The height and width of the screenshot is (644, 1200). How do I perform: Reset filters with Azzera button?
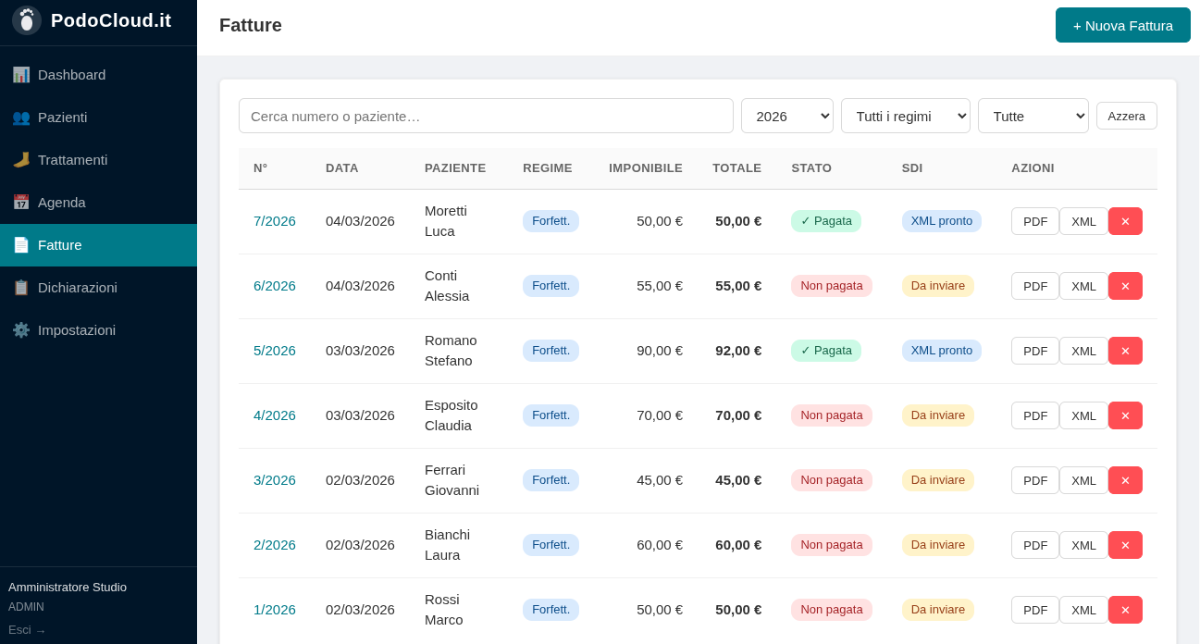pos(1127,116)
